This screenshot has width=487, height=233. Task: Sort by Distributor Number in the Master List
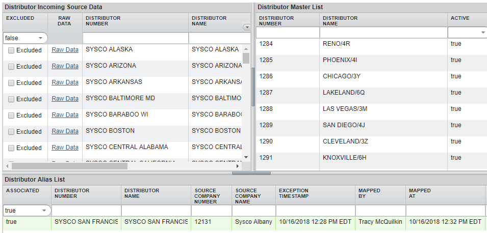click(276, 21)
